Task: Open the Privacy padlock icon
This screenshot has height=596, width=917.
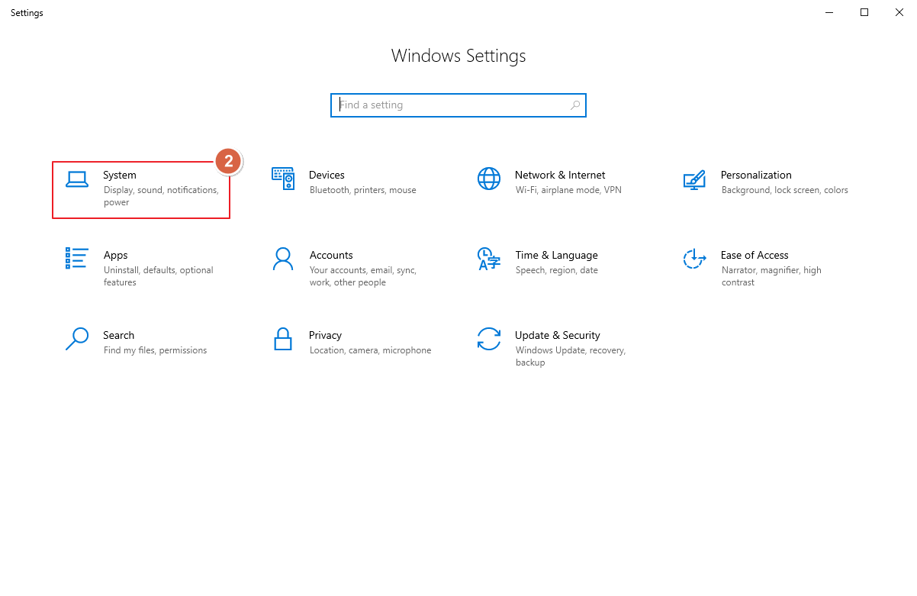Action: [283, 339]
